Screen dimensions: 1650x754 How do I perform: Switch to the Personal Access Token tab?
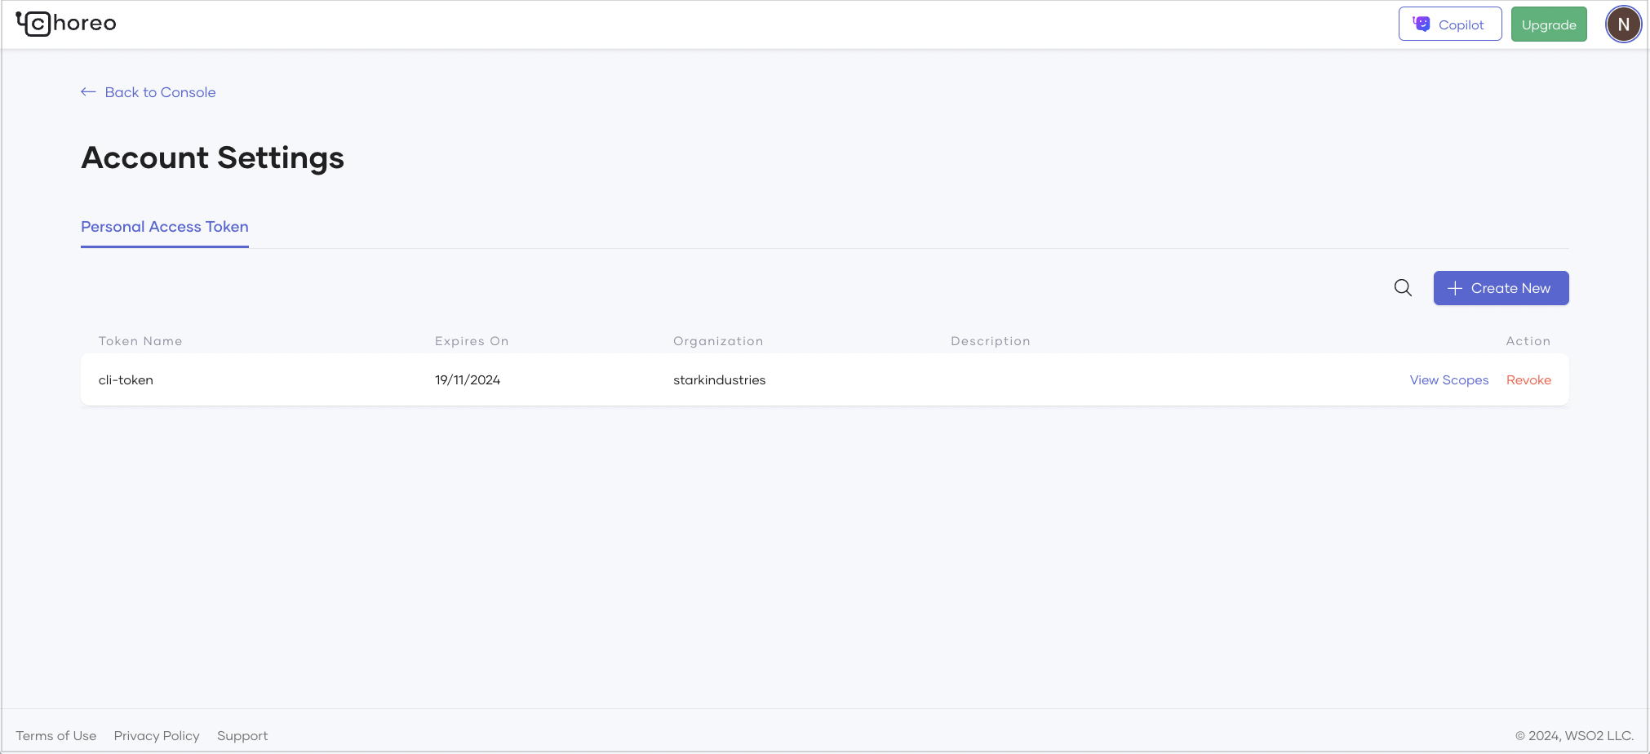(x=164, y=226)
